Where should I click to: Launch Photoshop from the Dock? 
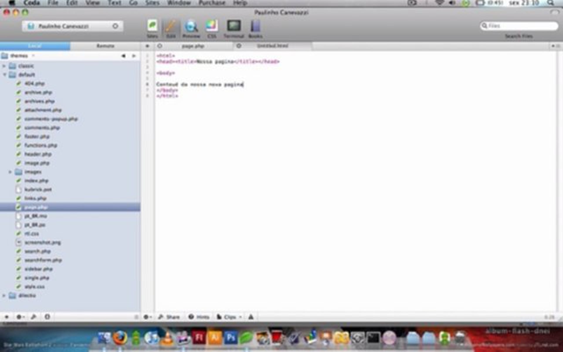click(231, 337)
